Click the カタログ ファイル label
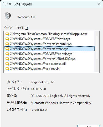This screenshot has width=103, height=127. [x=17, y=110]
